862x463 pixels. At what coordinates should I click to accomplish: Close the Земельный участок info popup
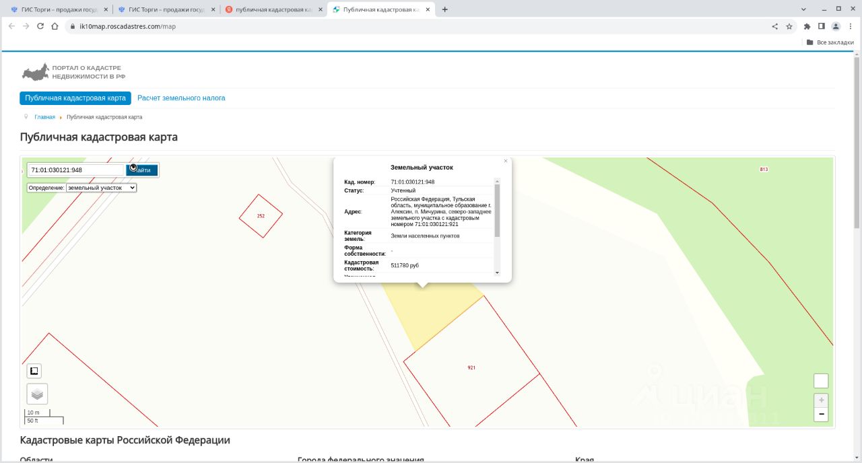coord(506,161)
